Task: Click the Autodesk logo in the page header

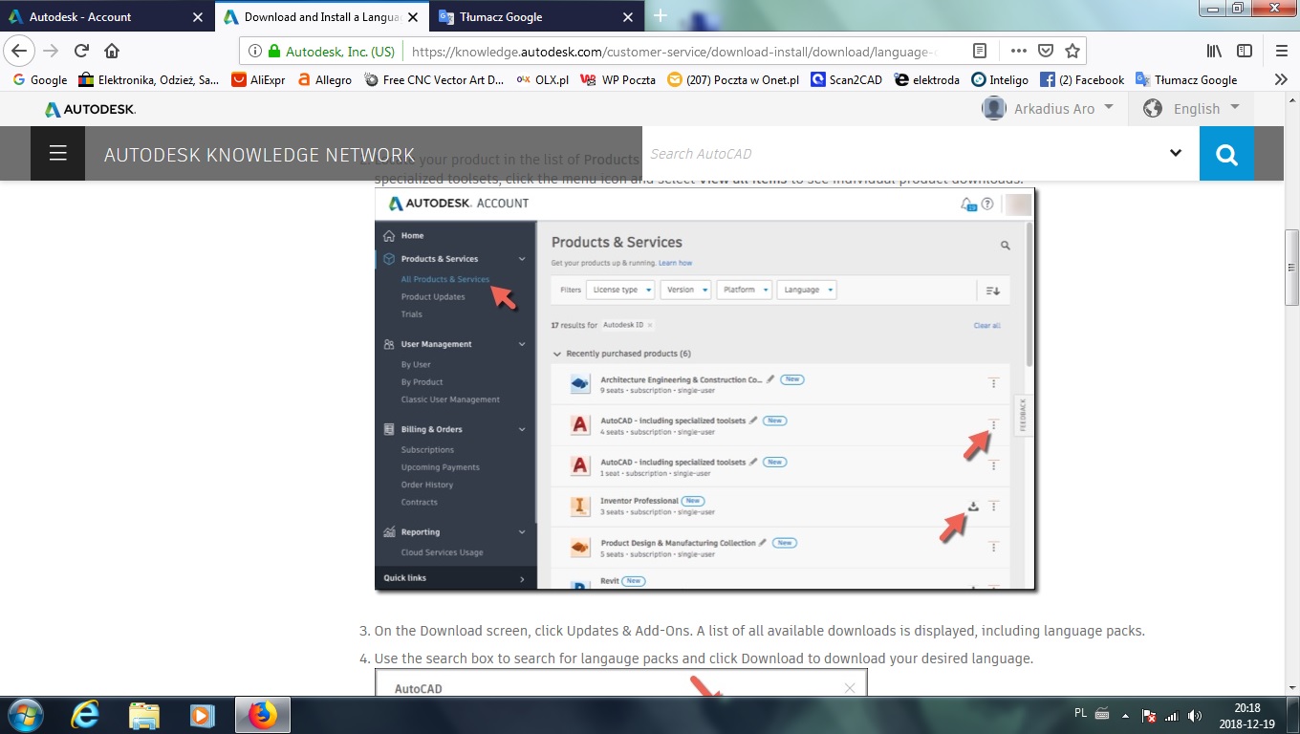Action: [91, 109]
